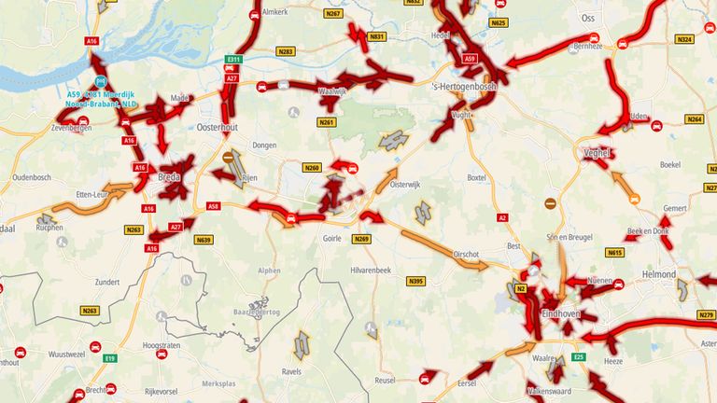This screenshot has width=717, height=403.
Task: Click the N261 road sign marker
Action: click(327, 122)
